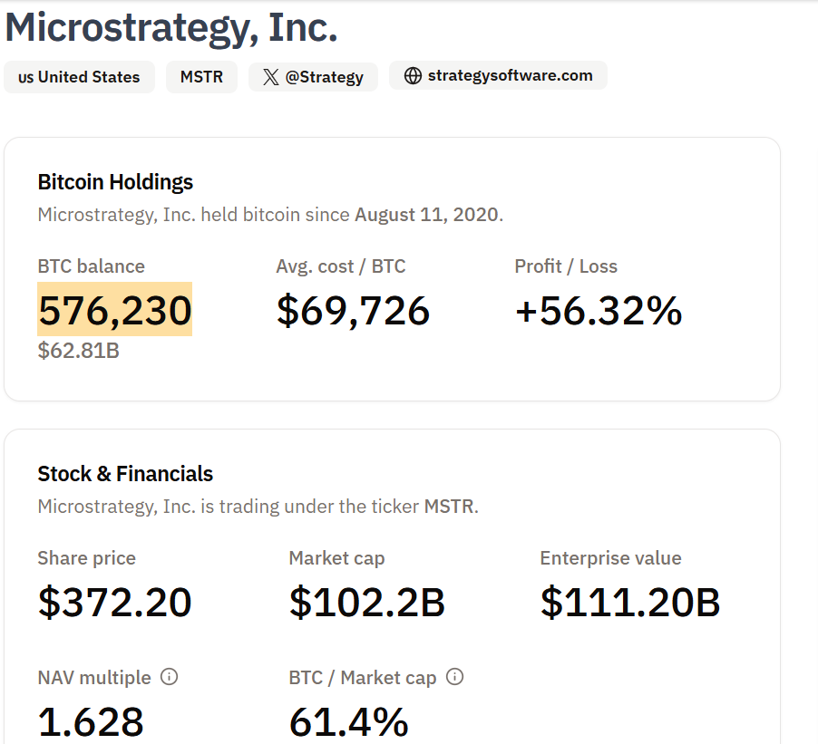Select the $69,726 average cost figure

(x=353, y=310)
